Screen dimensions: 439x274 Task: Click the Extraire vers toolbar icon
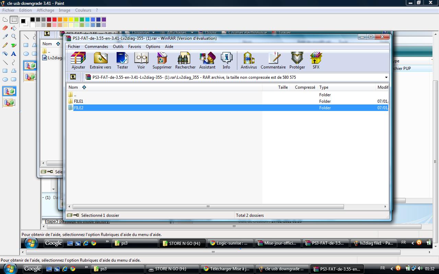100,61
